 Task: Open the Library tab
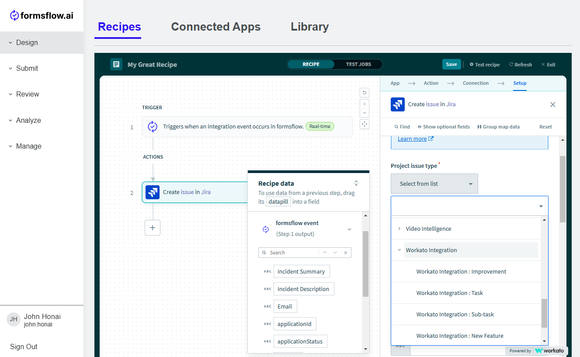310,27
